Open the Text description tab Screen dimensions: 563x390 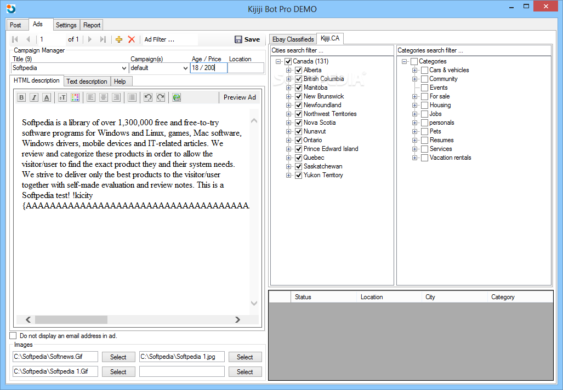(x=87, y=82)
